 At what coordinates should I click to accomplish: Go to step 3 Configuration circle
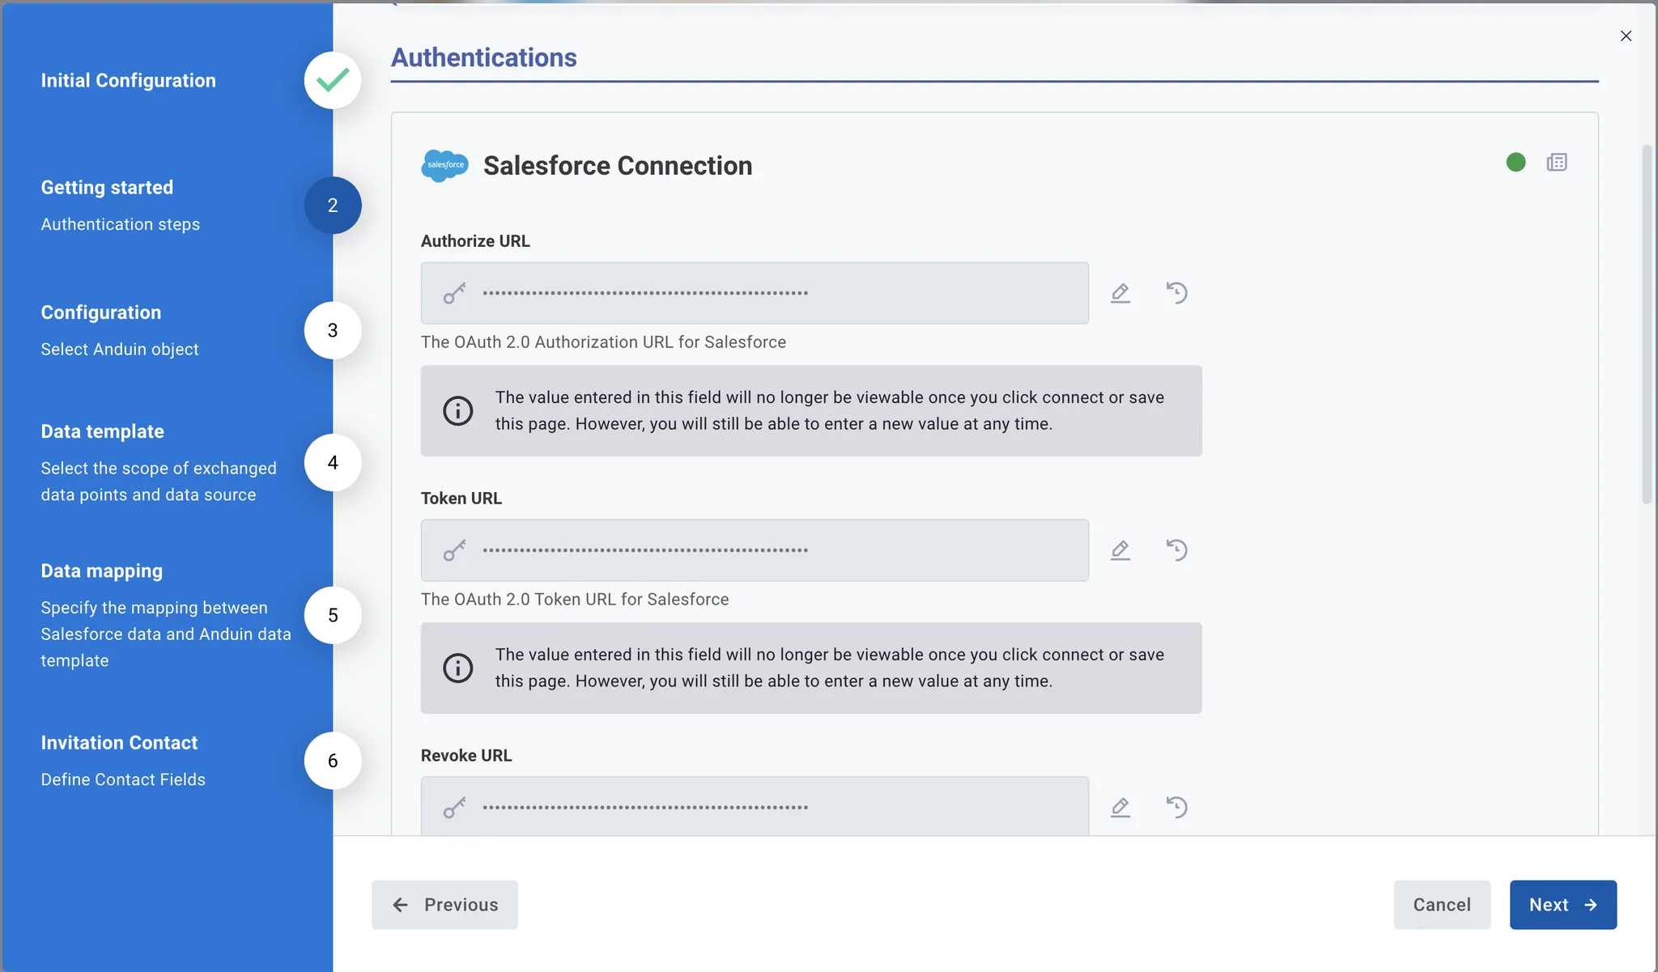pos(333,330)
